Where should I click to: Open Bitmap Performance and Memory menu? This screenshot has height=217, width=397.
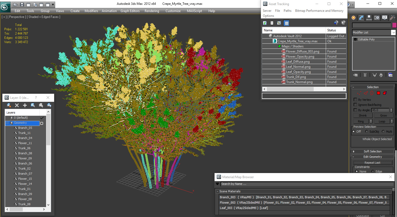(319, 11)
